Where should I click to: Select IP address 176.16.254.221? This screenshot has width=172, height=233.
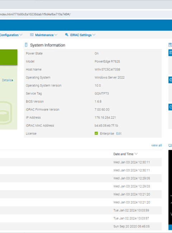(x=105, y=118)
